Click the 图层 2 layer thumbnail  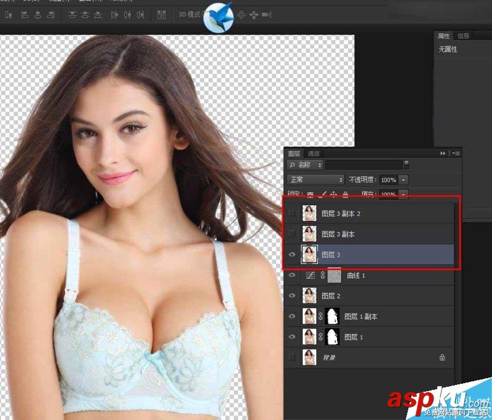pos(309,296)
